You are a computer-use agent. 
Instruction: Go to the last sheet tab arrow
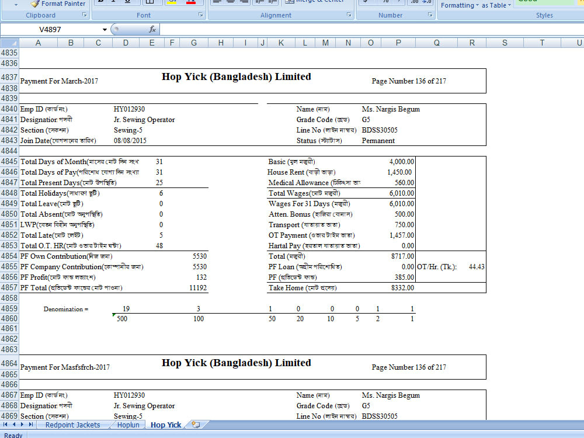tap(31, 425)
